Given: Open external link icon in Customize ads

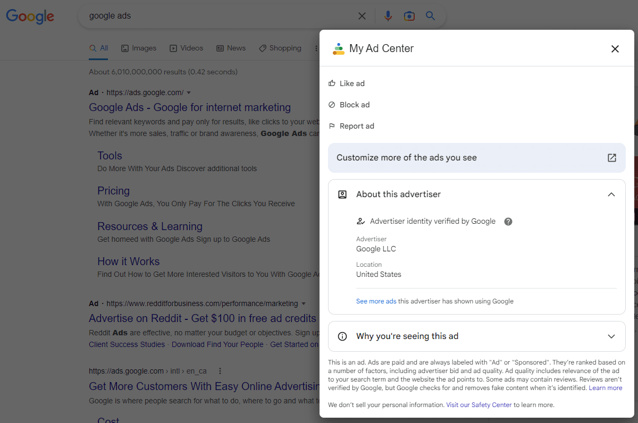Looking at the screenshot, I should tap(612, 158).
